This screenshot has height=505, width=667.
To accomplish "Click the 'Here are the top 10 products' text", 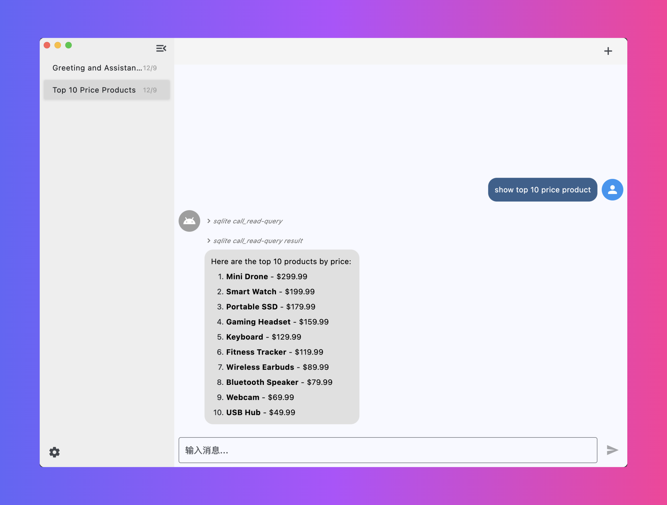I will [x=281, y=261].
